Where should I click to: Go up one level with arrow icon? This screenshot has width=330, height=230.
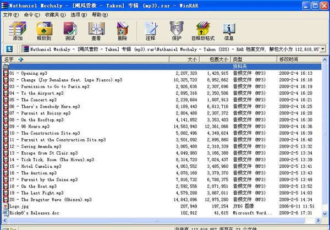(x=9, y=49)
